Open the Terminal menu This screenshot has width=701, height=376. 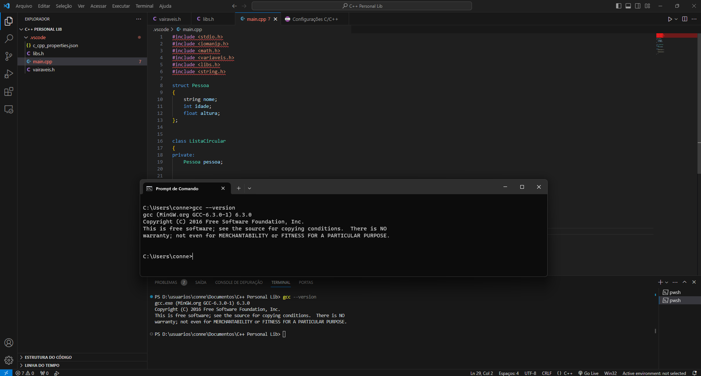[144, 6]
